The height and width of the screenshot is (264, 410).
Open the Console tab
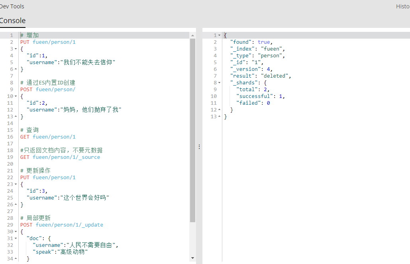[12, 21]
